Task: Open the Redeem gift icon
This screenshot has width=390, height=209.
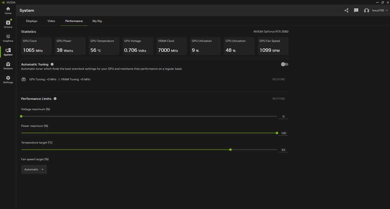Action: click(8, 65)
